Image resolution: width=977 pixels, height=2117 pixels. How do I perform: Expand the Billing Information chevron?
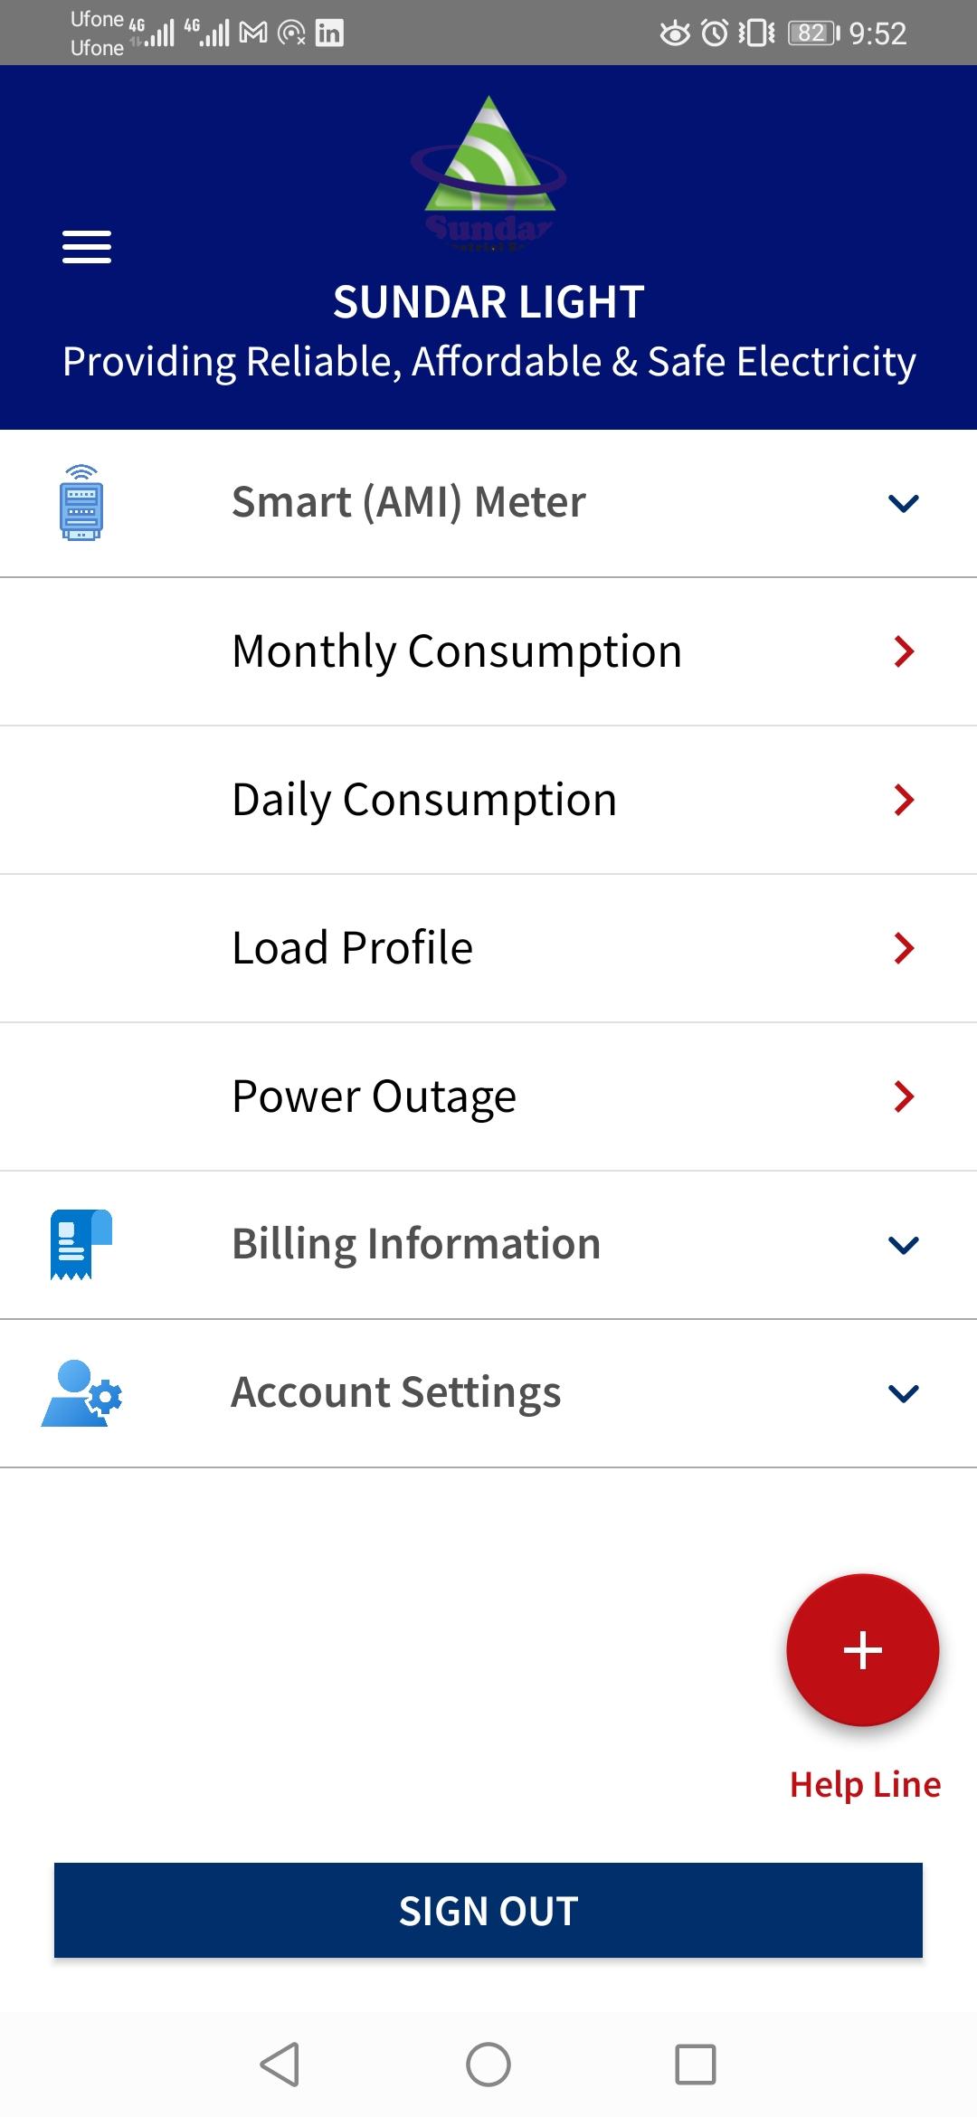pyautogui.click(x=904, y=1245)
